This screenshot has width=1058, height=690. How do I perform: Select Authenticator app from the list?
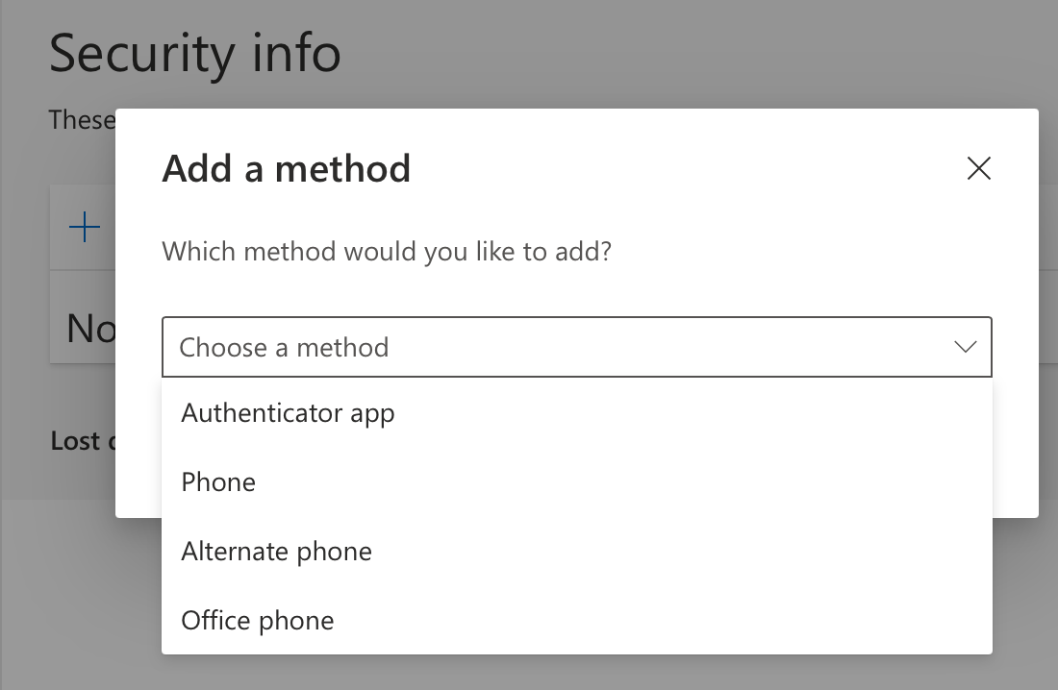[288, 412]
